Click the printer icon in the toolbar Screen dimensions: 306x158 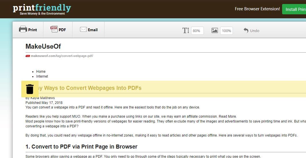23,29
